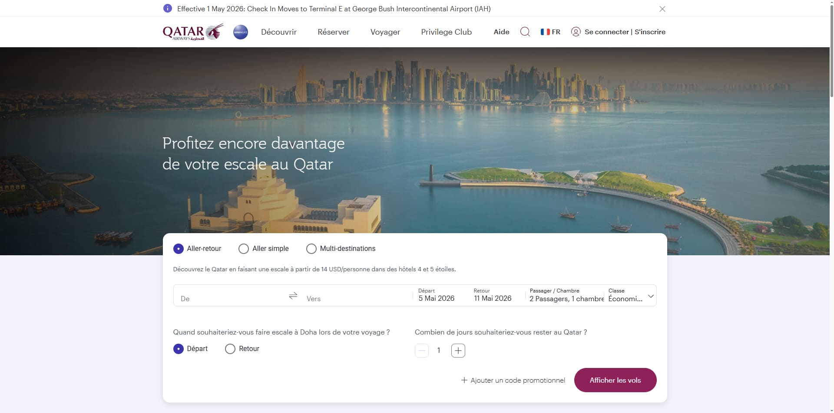Open the FR language selector
Screen dimensions: 834x413
pos(550,32)
